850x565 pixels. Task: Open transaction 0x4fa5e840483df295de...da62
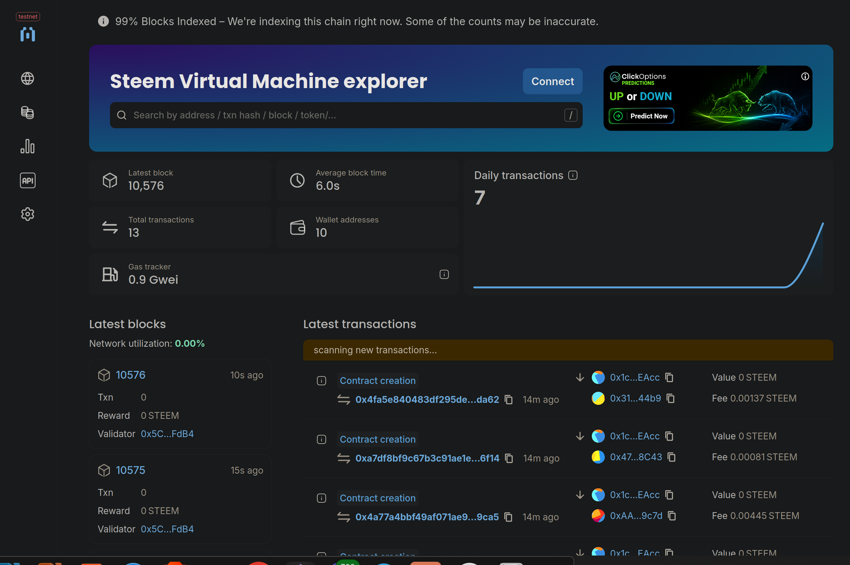click(x=427, y=399)
